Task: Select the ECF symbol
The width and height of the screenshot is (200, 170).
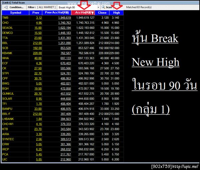Action: click(5, 63)
